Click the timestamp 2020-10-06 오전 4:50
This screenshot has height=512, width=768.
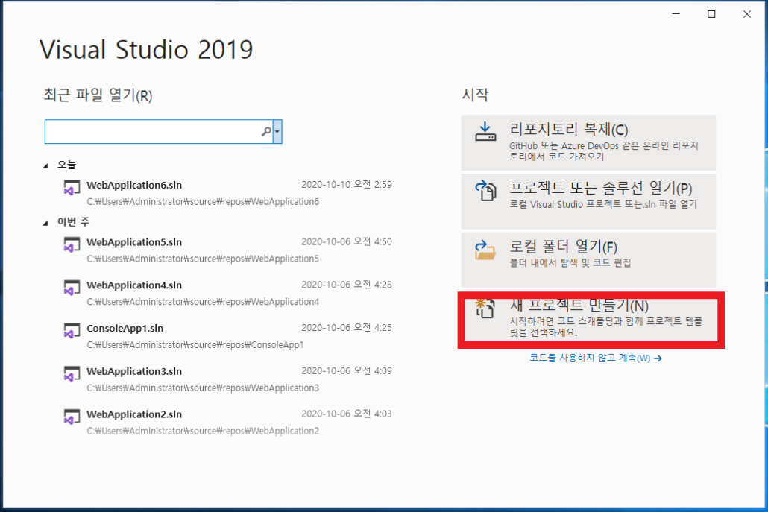[346, 241]
